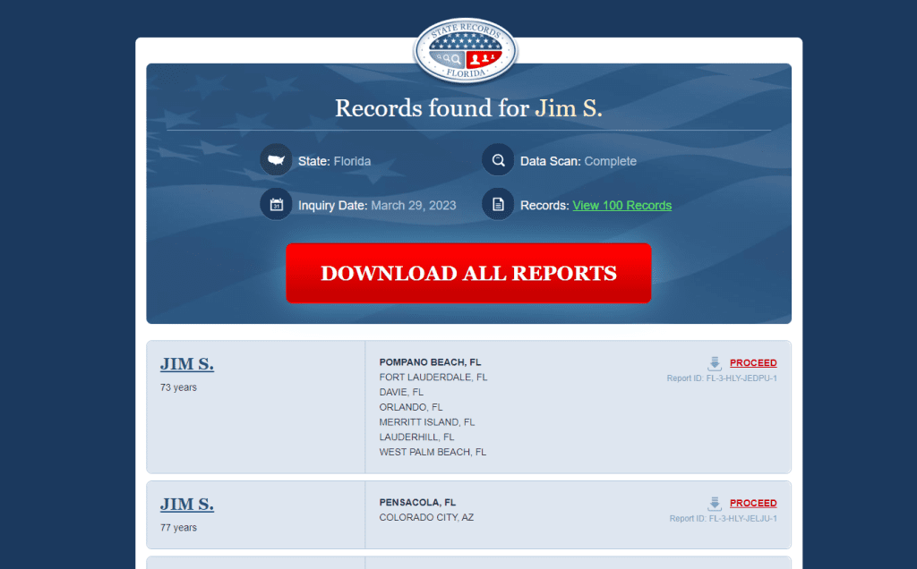Click the 77 years age text
Image resolution: width=917 pixels, height=569 pixels.
(x=178, y=528)
